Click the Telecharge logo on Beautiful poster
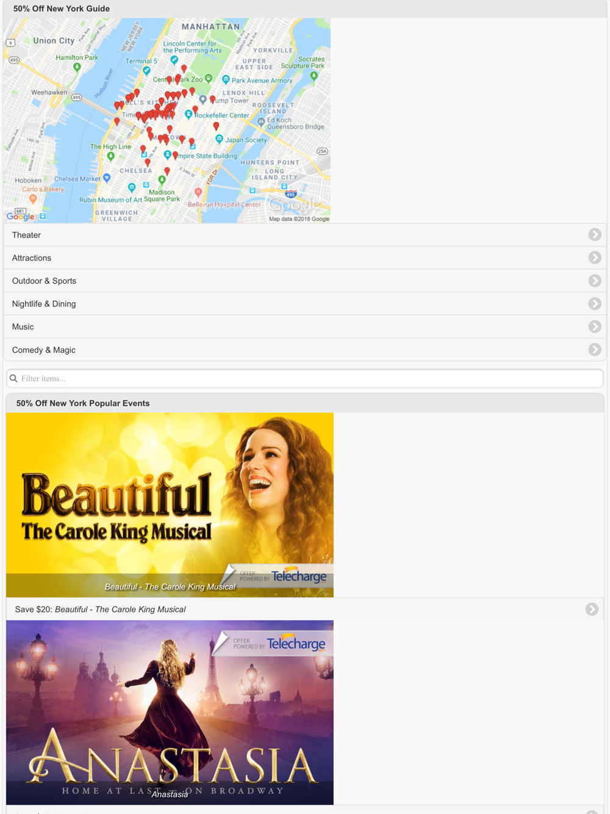Image resolution: width=610 pixels, height=814 pixels. tap(299, 576)
